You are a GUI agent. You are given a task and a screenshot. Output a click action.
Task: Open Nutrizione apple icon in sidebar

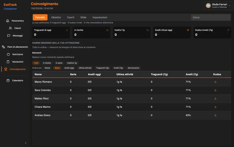[x=8, y=55]
